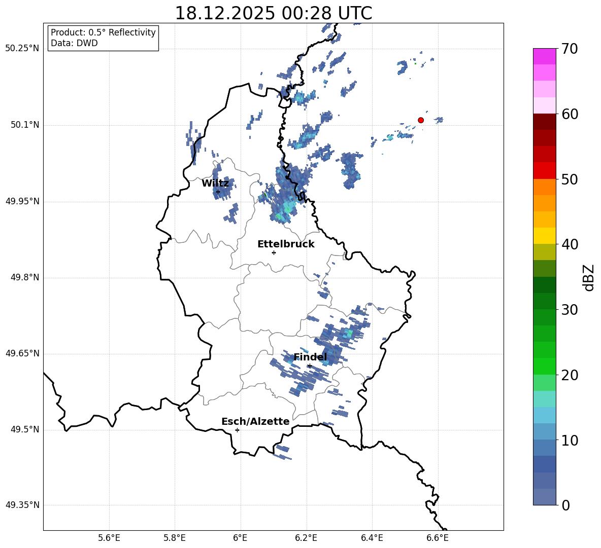
Task: Click the orange colorbar segment below 50
Action: [x=544, y=187]
